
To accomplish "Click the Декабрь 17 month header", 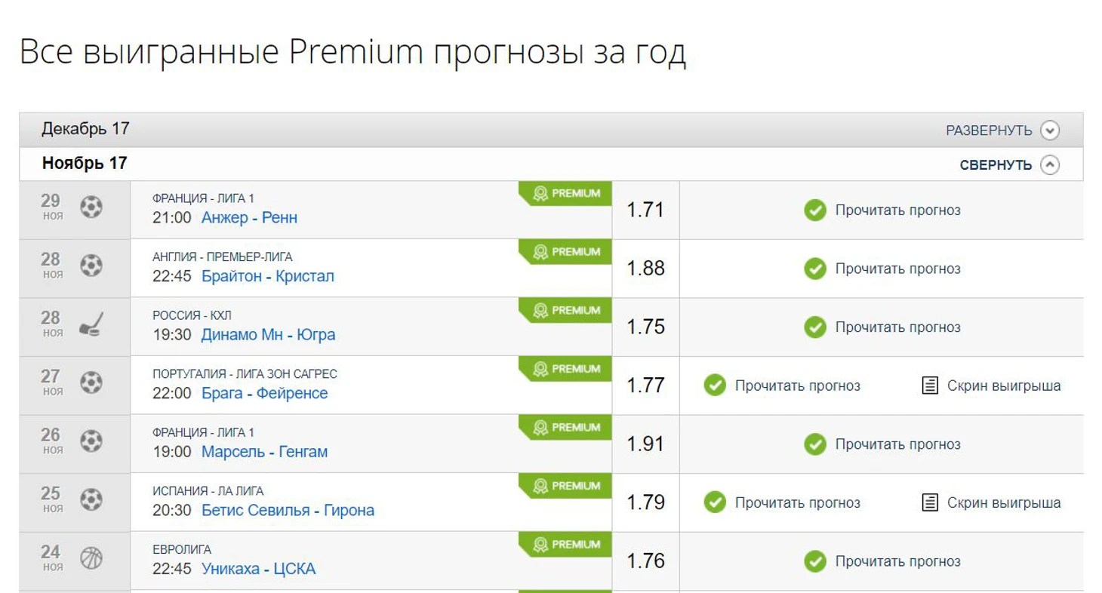I will click(x=85, y=129).
